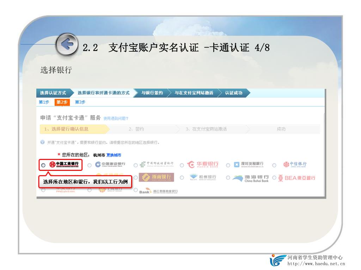Switch to the orange 第2步 sub-tab

click(62, 102)
